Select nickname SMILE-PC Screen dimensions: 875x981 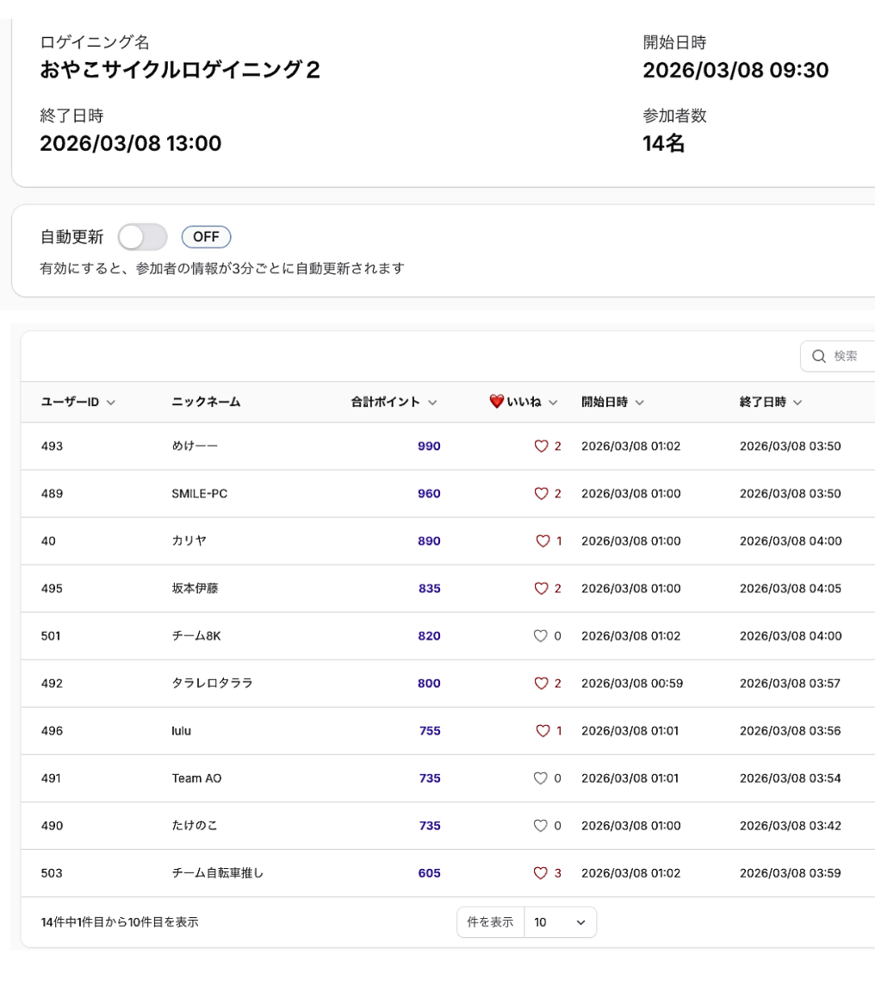point(200,494)
